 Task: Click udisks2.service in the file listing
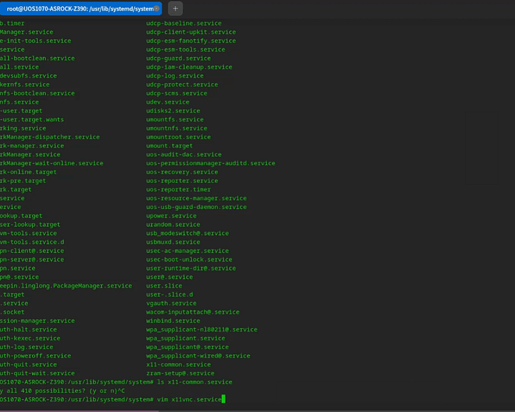tap(173, 111)
